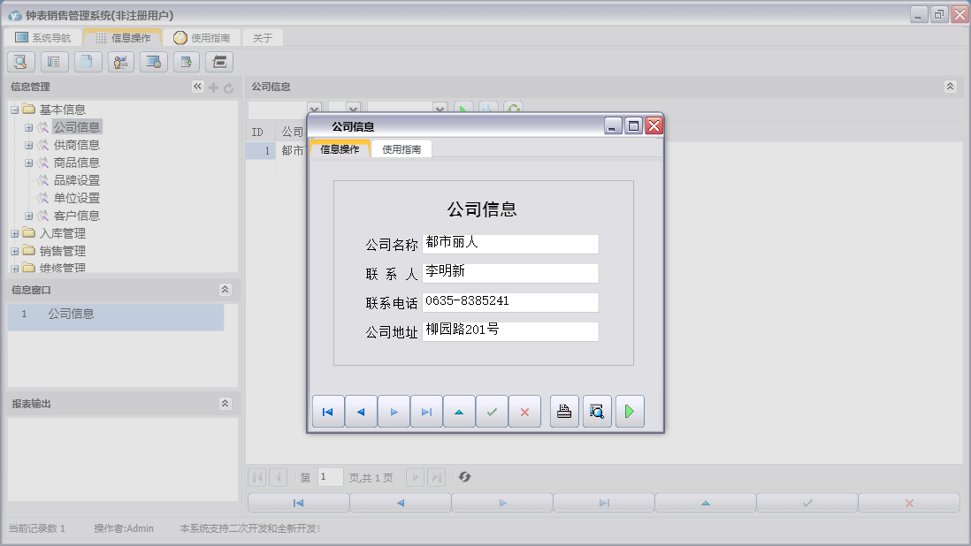This screenshot has height=546, width=971.
Task: Select 客户信息 in the tree
Action: pos(76,216)
